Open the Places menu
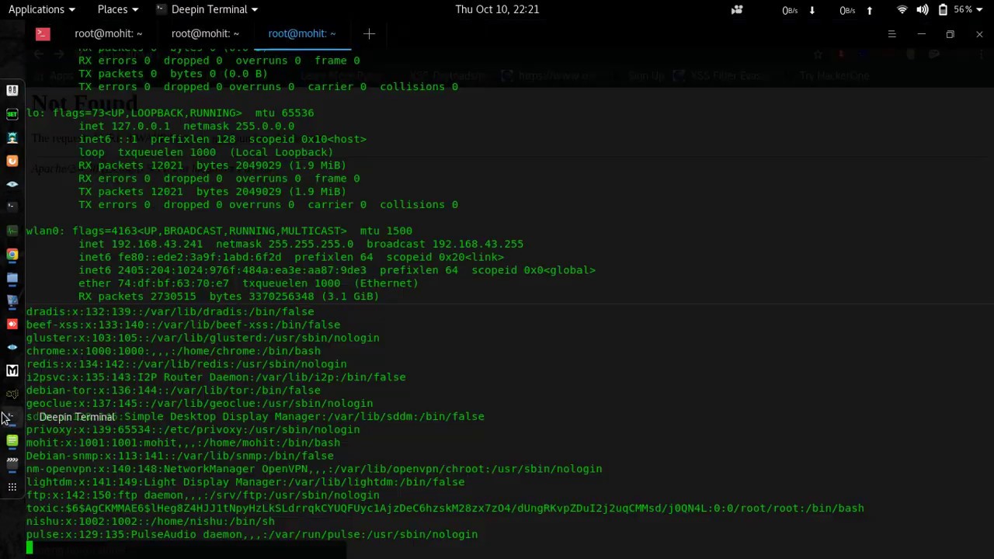Image resolution: width=994 pixels, height=559 pixels. (118, 9)
